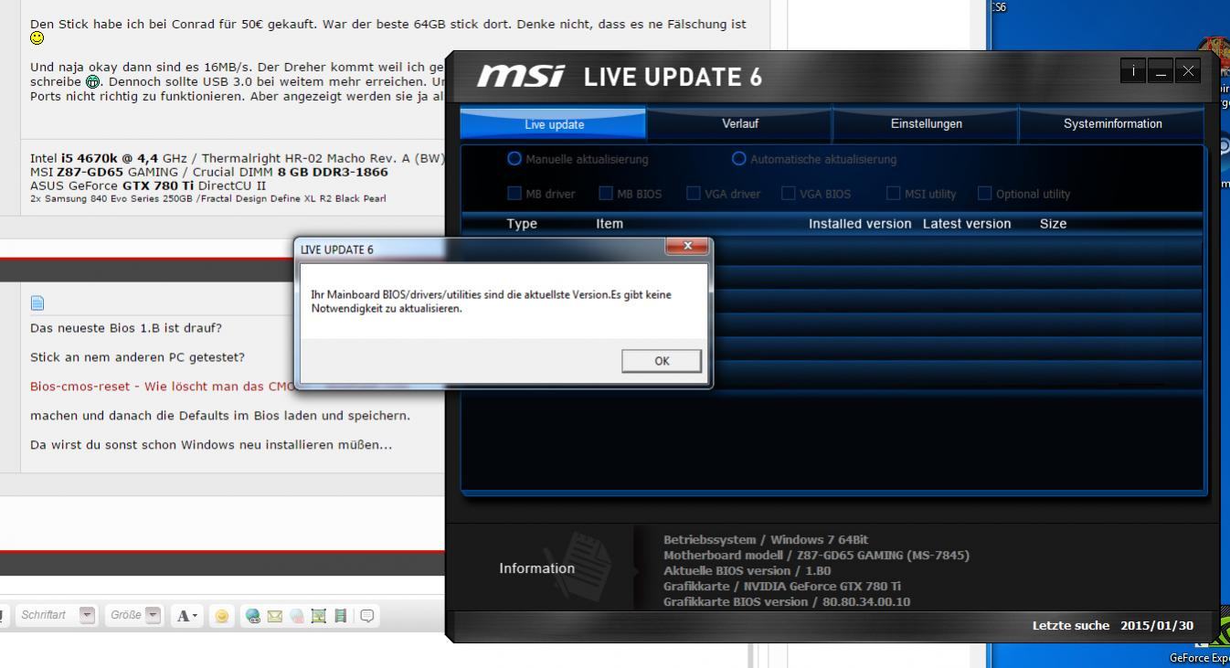Screen dimensions: 1230x668
Task: Click the Aktuelle BIOS version / 1.B0 line
Action: tap(747, 570)
